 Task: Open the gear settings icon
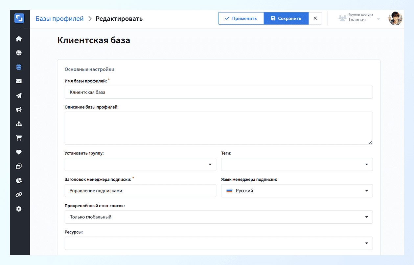tap(19, 209)
